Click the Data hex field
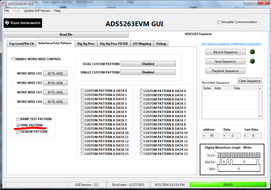The height and width of the screenshot is (190, 271). point(232,136)
